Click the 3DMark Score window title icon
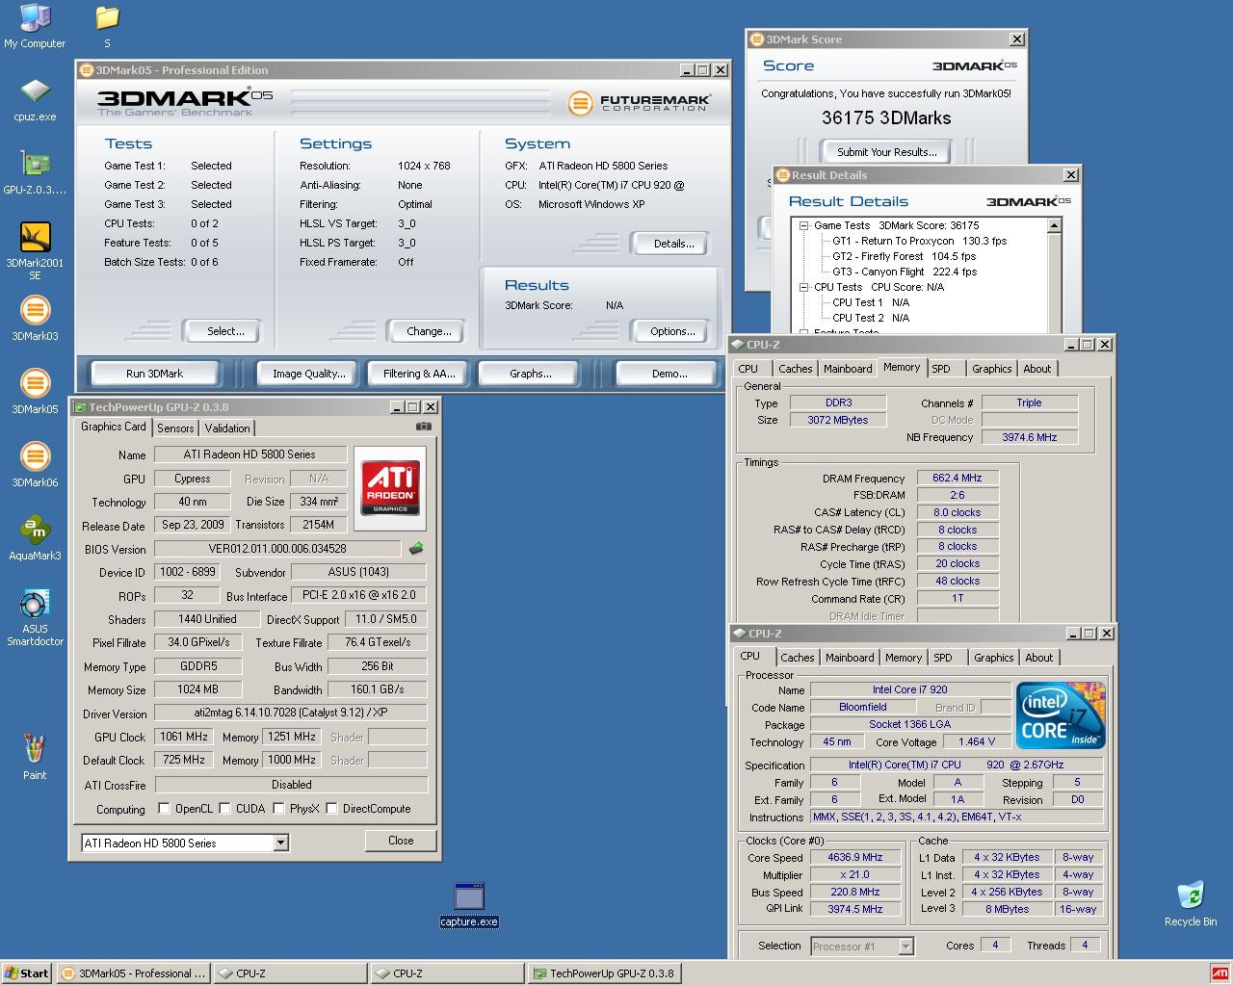Image resolution: width=1233 pixels, height=986 pixels. tap(757, 39)
